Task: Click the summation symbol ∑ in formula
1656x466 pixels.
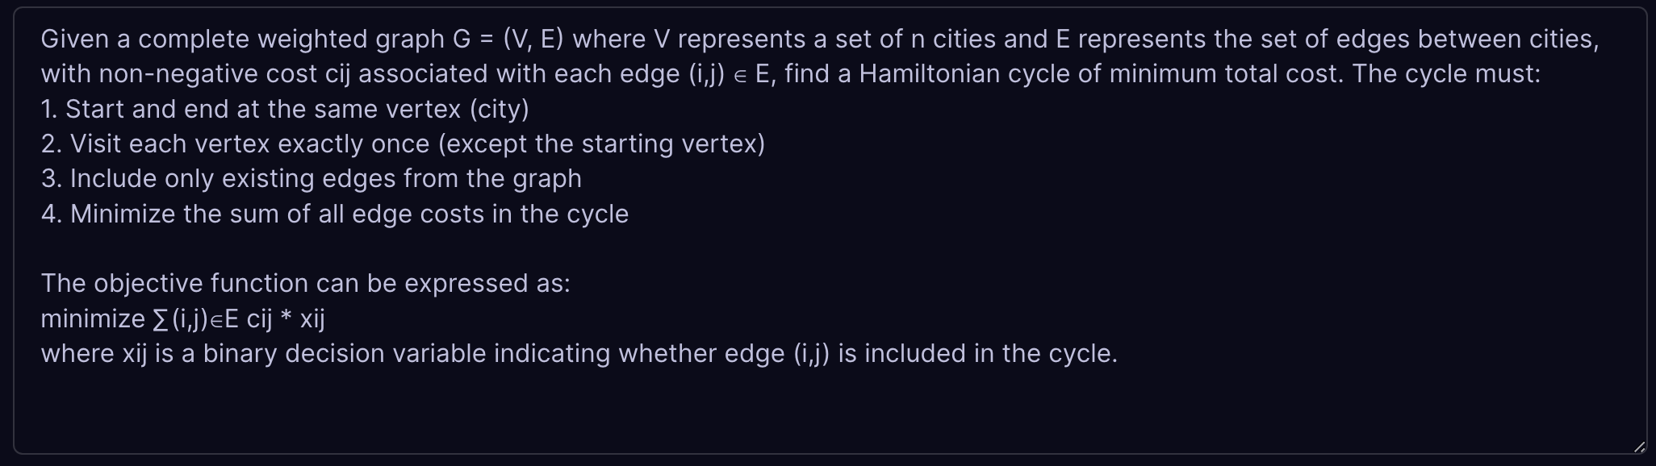Action: pyautogui.click(x=161, y=319)
